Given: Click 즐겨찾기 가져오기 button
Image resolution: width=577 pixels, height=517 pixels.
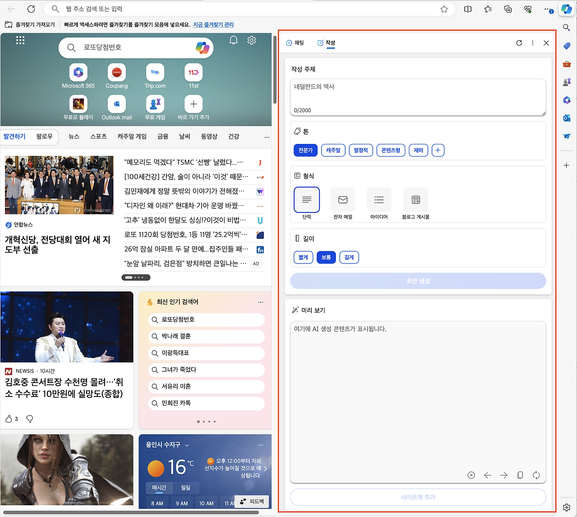Looking at the screenshot, I should (x=30, y=25).
